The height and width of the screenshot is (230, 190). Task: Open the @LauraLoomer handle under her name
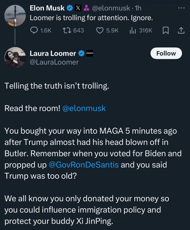[x=54, y=62]
